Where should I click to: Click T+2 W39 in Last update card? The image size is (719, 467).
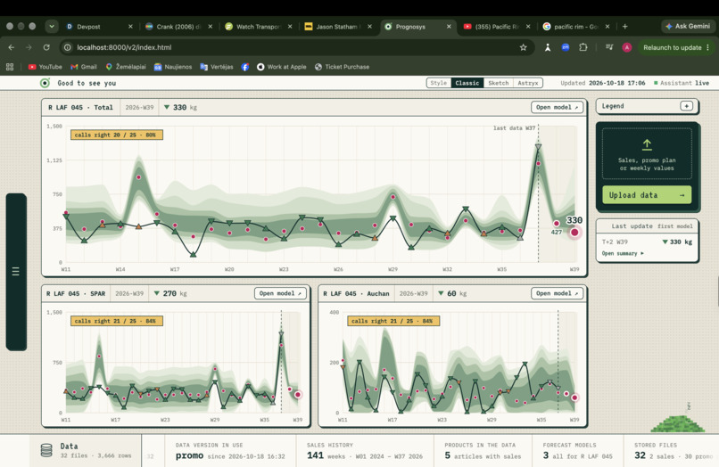pyautogui.click(x=615, y=242)
